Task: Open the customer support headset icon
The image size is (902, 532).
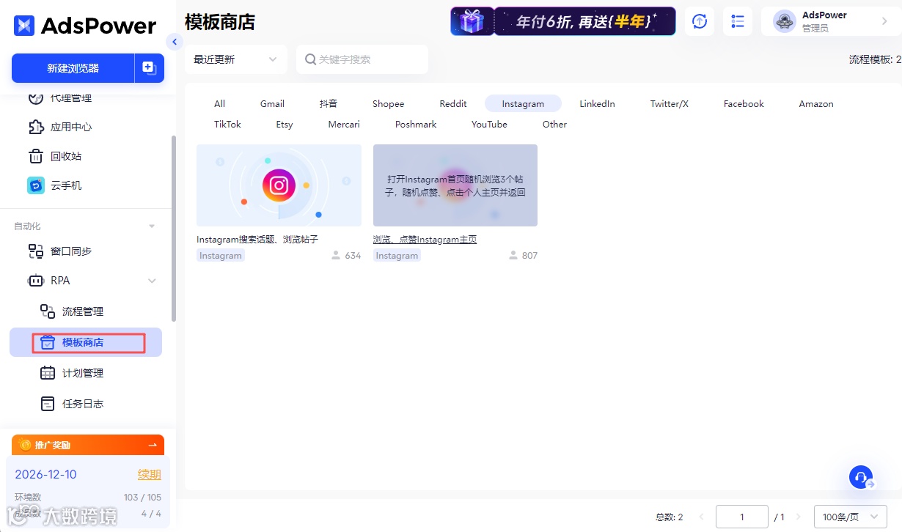Action: pyautogui.click(x=861, y=477)
